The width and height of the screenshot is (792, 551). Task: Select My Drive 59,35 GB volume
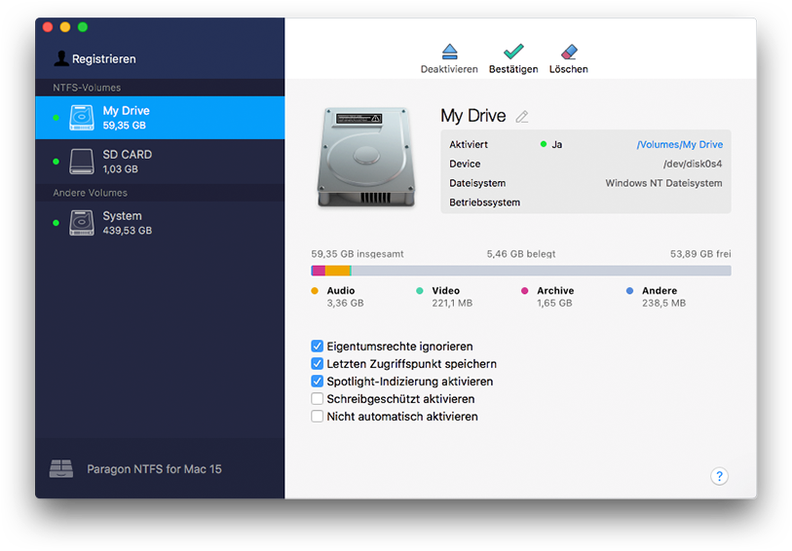[160, 118]
